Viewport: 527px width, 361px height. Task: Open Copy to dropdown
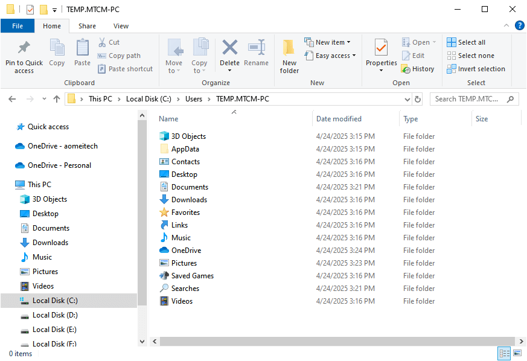(x=199, y=56)
